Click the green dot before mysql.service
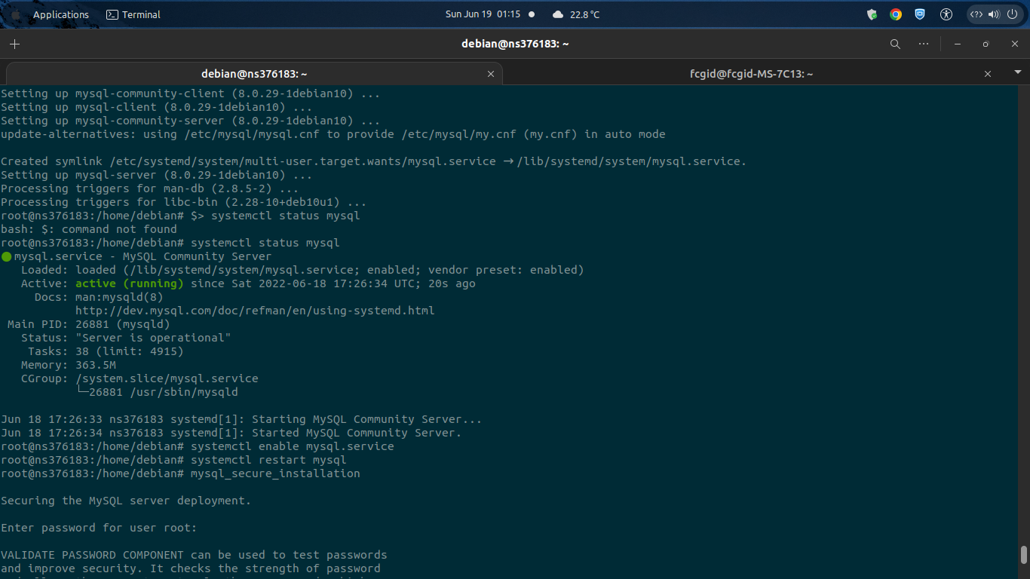 7,256
